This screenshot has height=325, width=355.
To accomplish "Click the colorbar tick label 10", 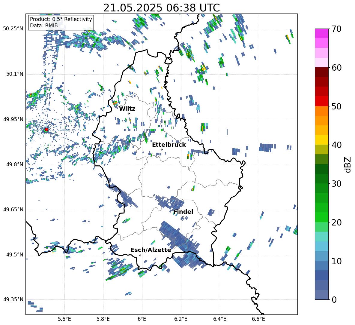I will (337, 261).
